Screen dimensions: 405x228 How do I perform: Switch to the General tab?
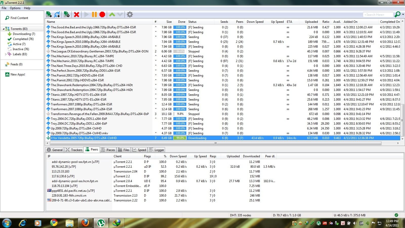(55, 150)
